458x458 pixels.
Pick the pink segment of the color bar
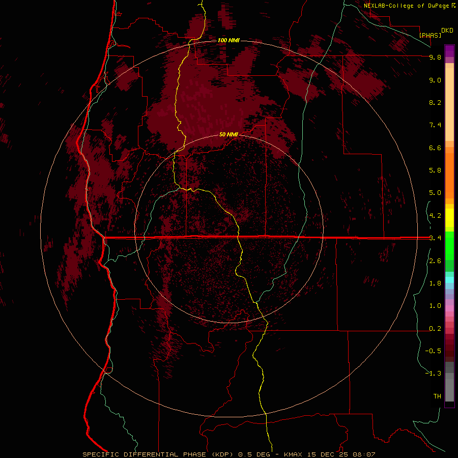449,308
